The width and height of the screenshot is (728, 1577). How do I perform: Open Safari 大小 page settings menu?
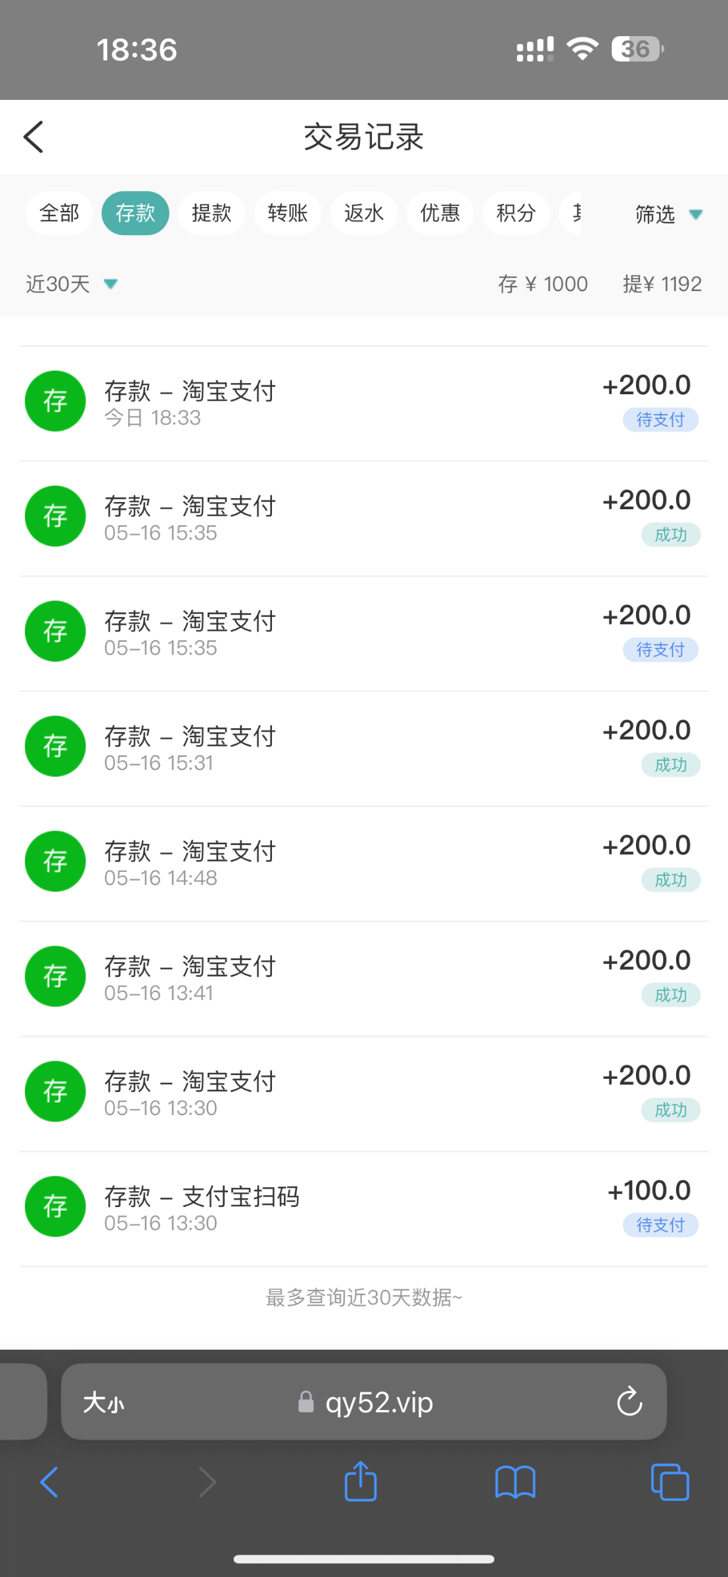(x=104, y=1402)
